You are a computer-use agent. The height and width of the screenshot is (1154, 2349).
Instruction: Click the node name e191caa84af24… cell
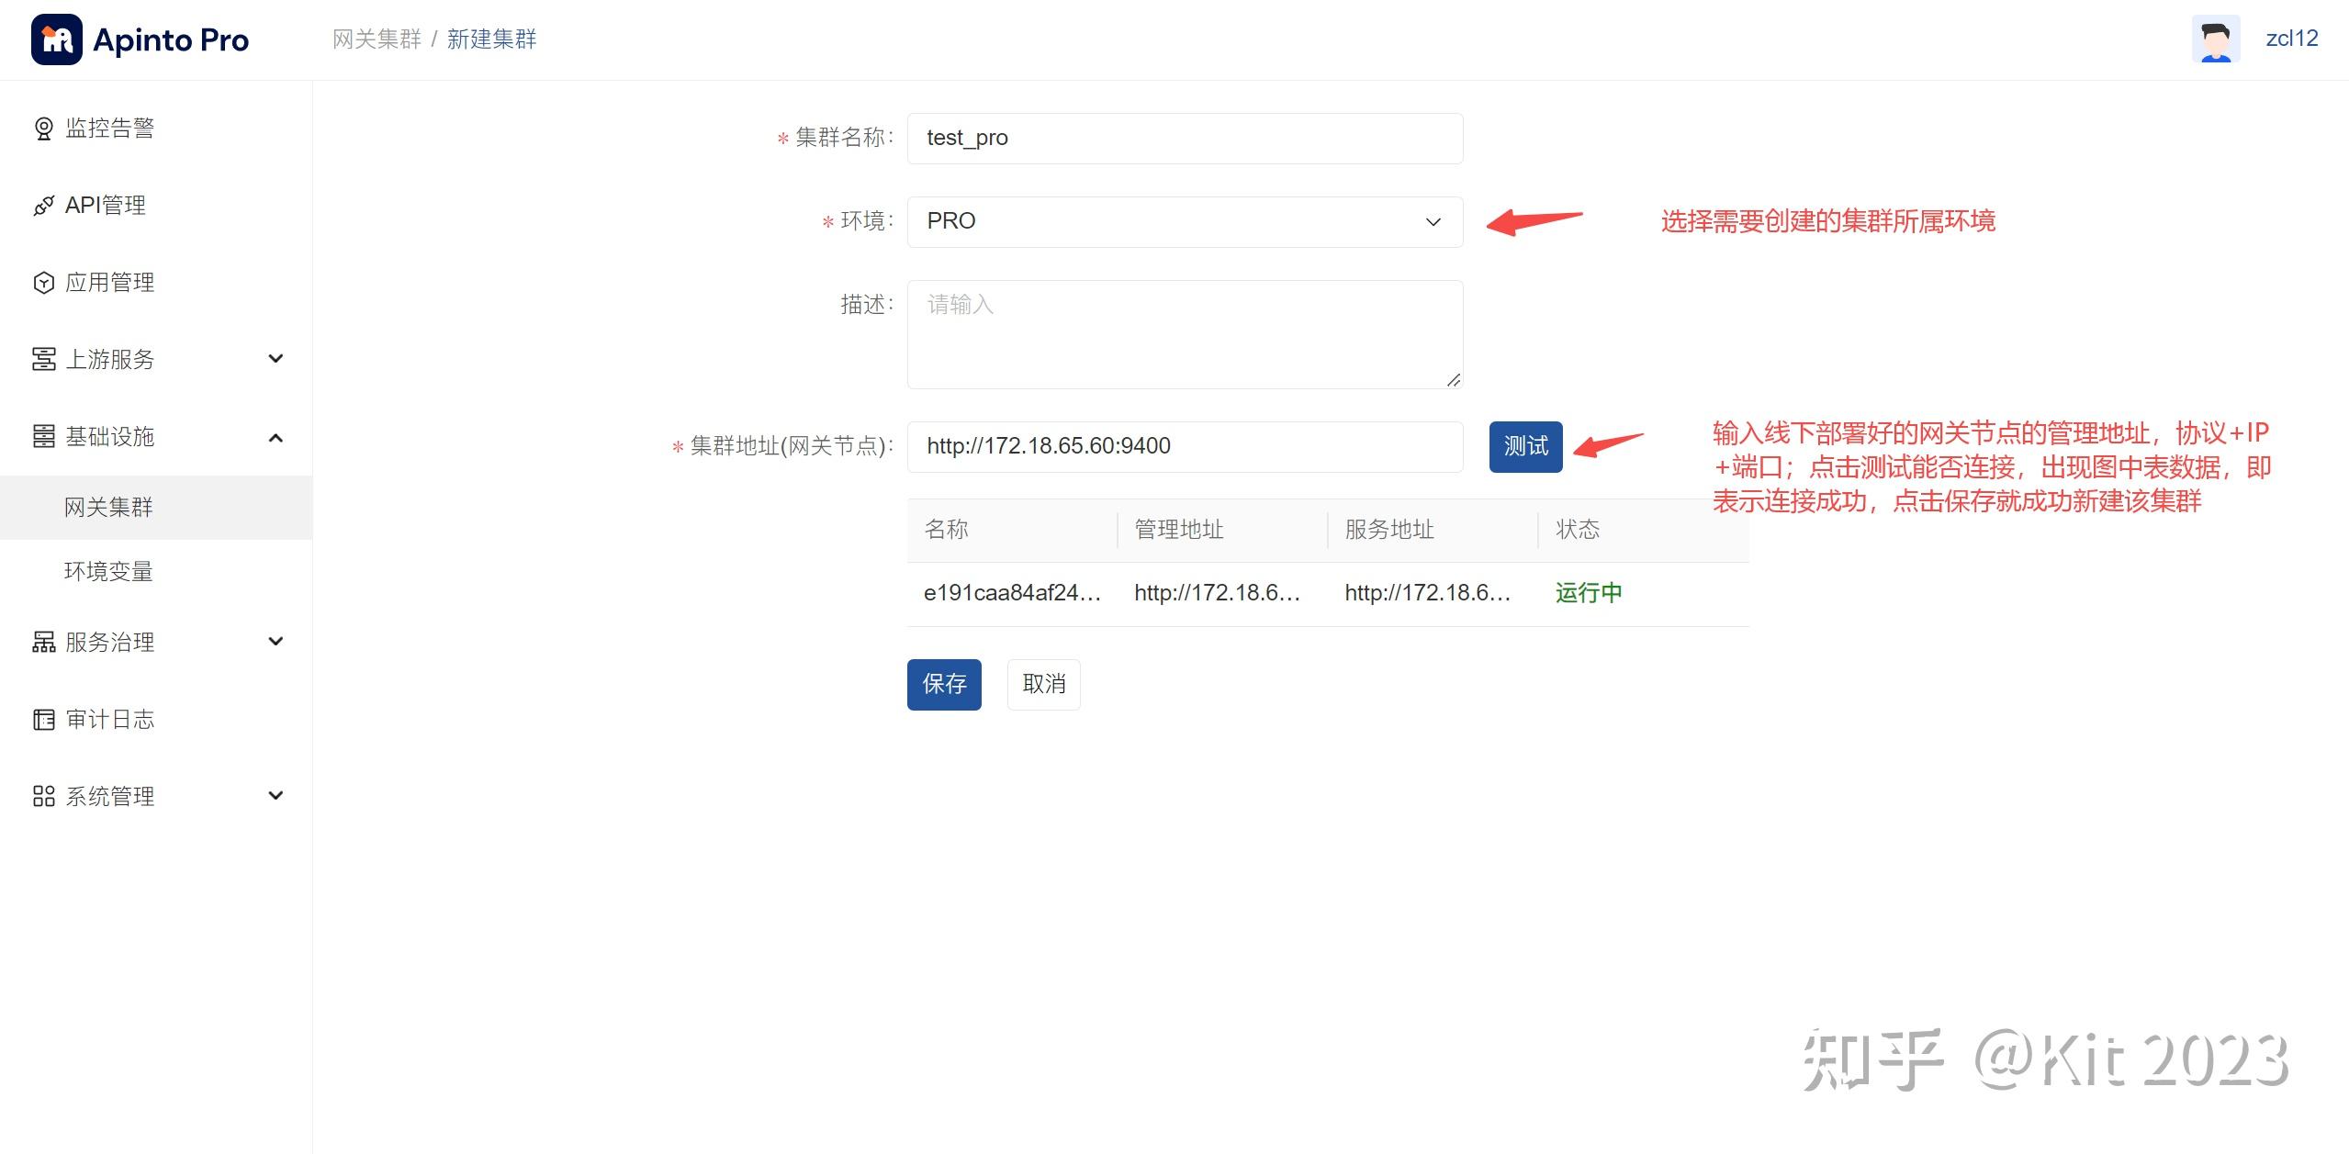pos(1012,594)
